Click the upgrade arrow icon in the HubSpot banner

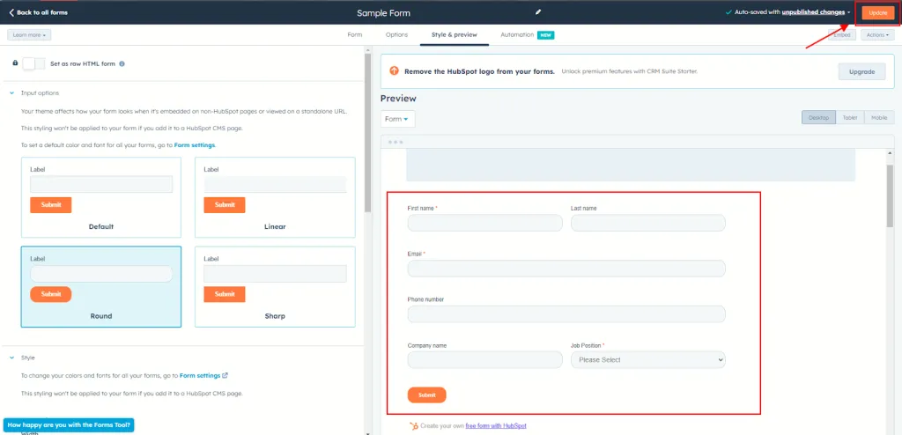click(x=394, y=70)
